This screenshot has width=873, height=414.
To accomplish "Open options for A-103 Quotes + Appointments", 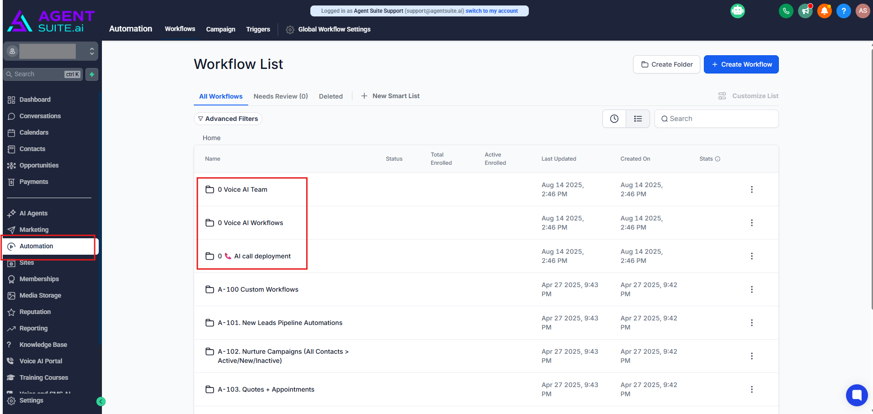I will click(x=752, y=389).
